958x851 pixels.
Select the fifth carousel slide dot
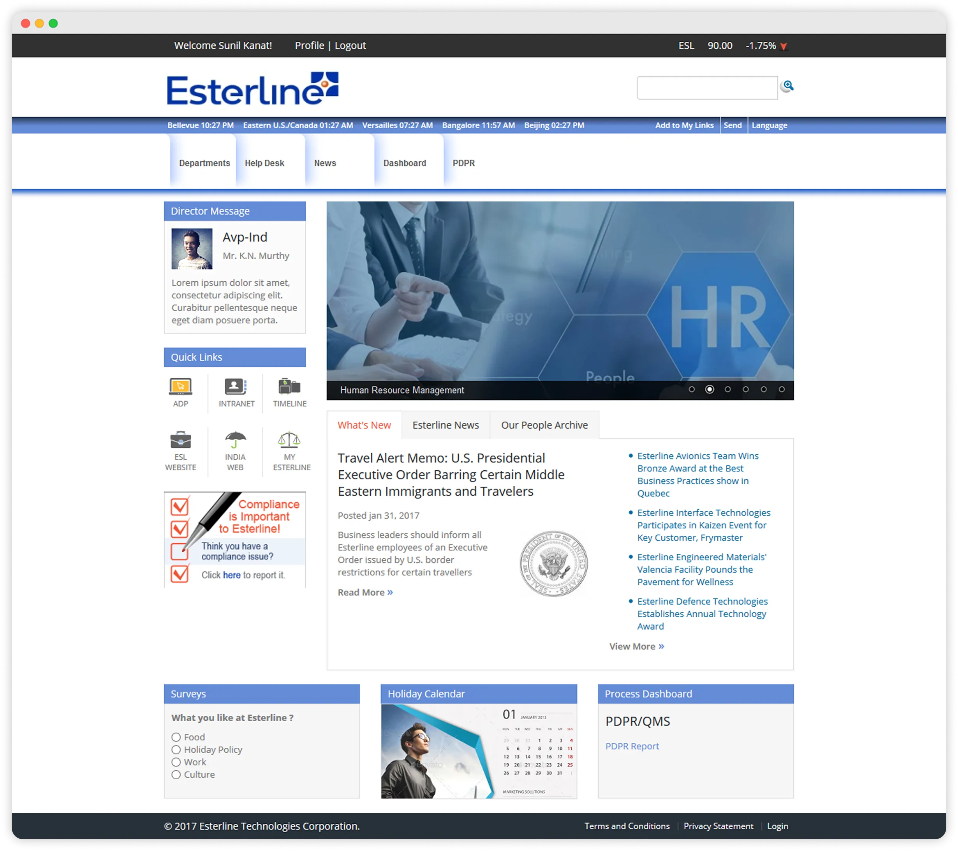[764, 390]
